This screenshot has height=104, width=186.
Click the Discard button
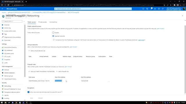[x=40, y=98]
